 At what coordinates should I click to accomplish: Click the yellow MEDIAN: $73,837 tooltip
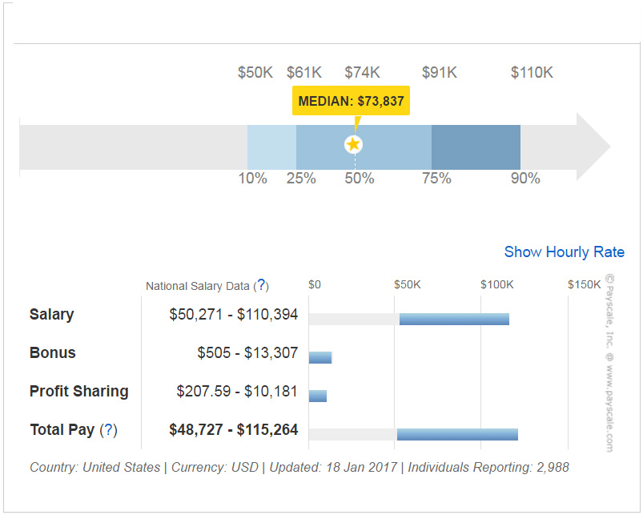[351, 101]
